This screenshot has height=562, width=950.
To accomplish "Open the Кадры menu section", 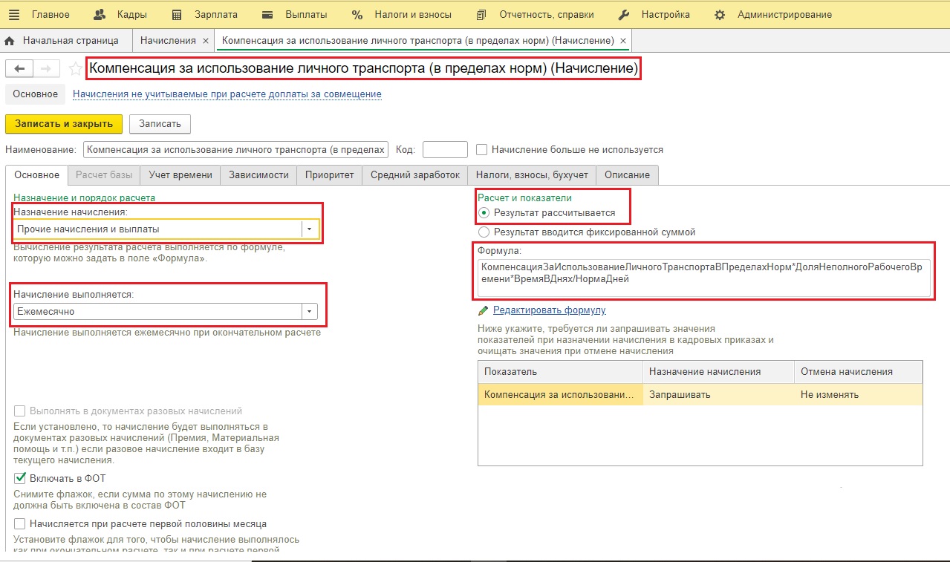I will [x=131, y=14].
